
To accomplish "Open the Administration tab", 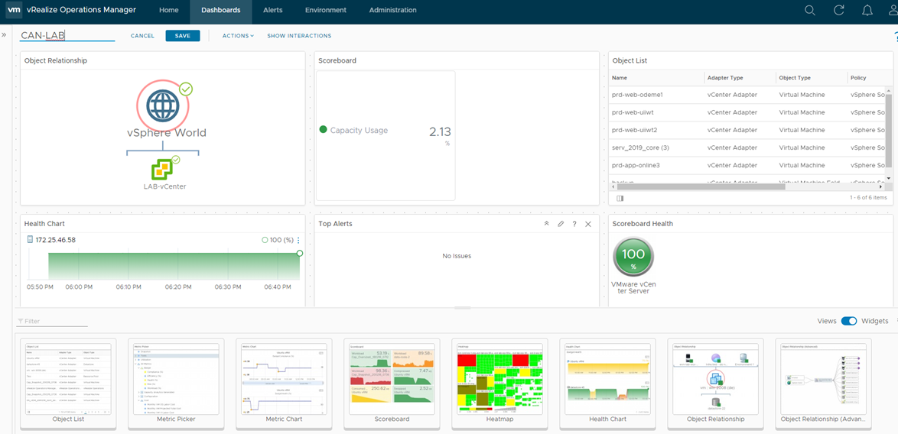I will click(x=393, y=10).
